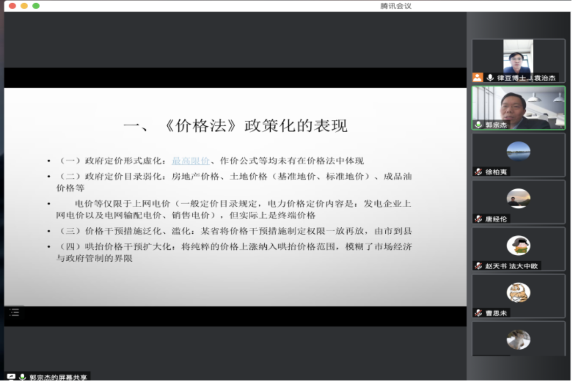Click 曹思未's muted microphone icon
The width and height of the screenshot is (572, 381).
(478, 313)
